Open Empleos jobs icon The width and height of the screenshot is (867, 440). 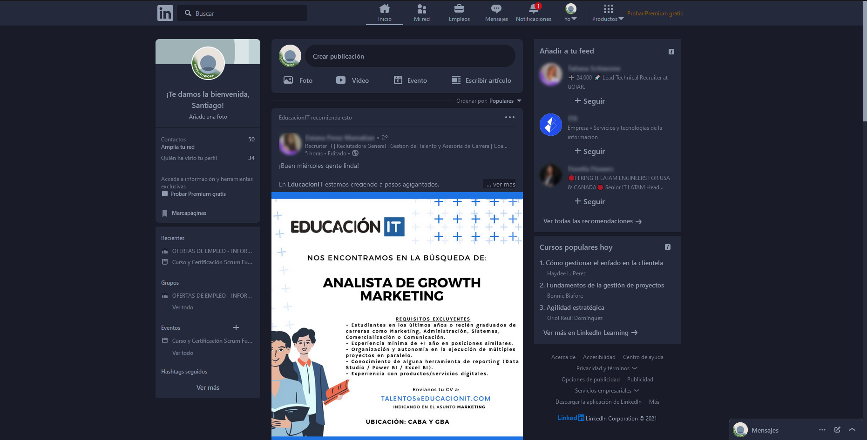[x=459, y=13]
